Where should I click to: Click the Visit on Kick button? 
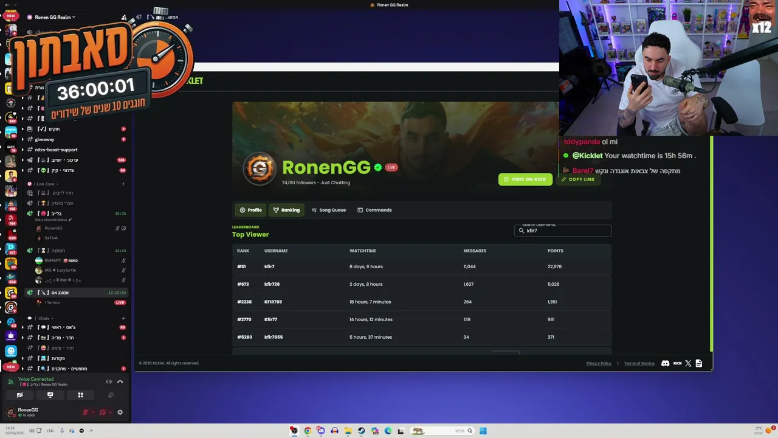pos(525,179)
